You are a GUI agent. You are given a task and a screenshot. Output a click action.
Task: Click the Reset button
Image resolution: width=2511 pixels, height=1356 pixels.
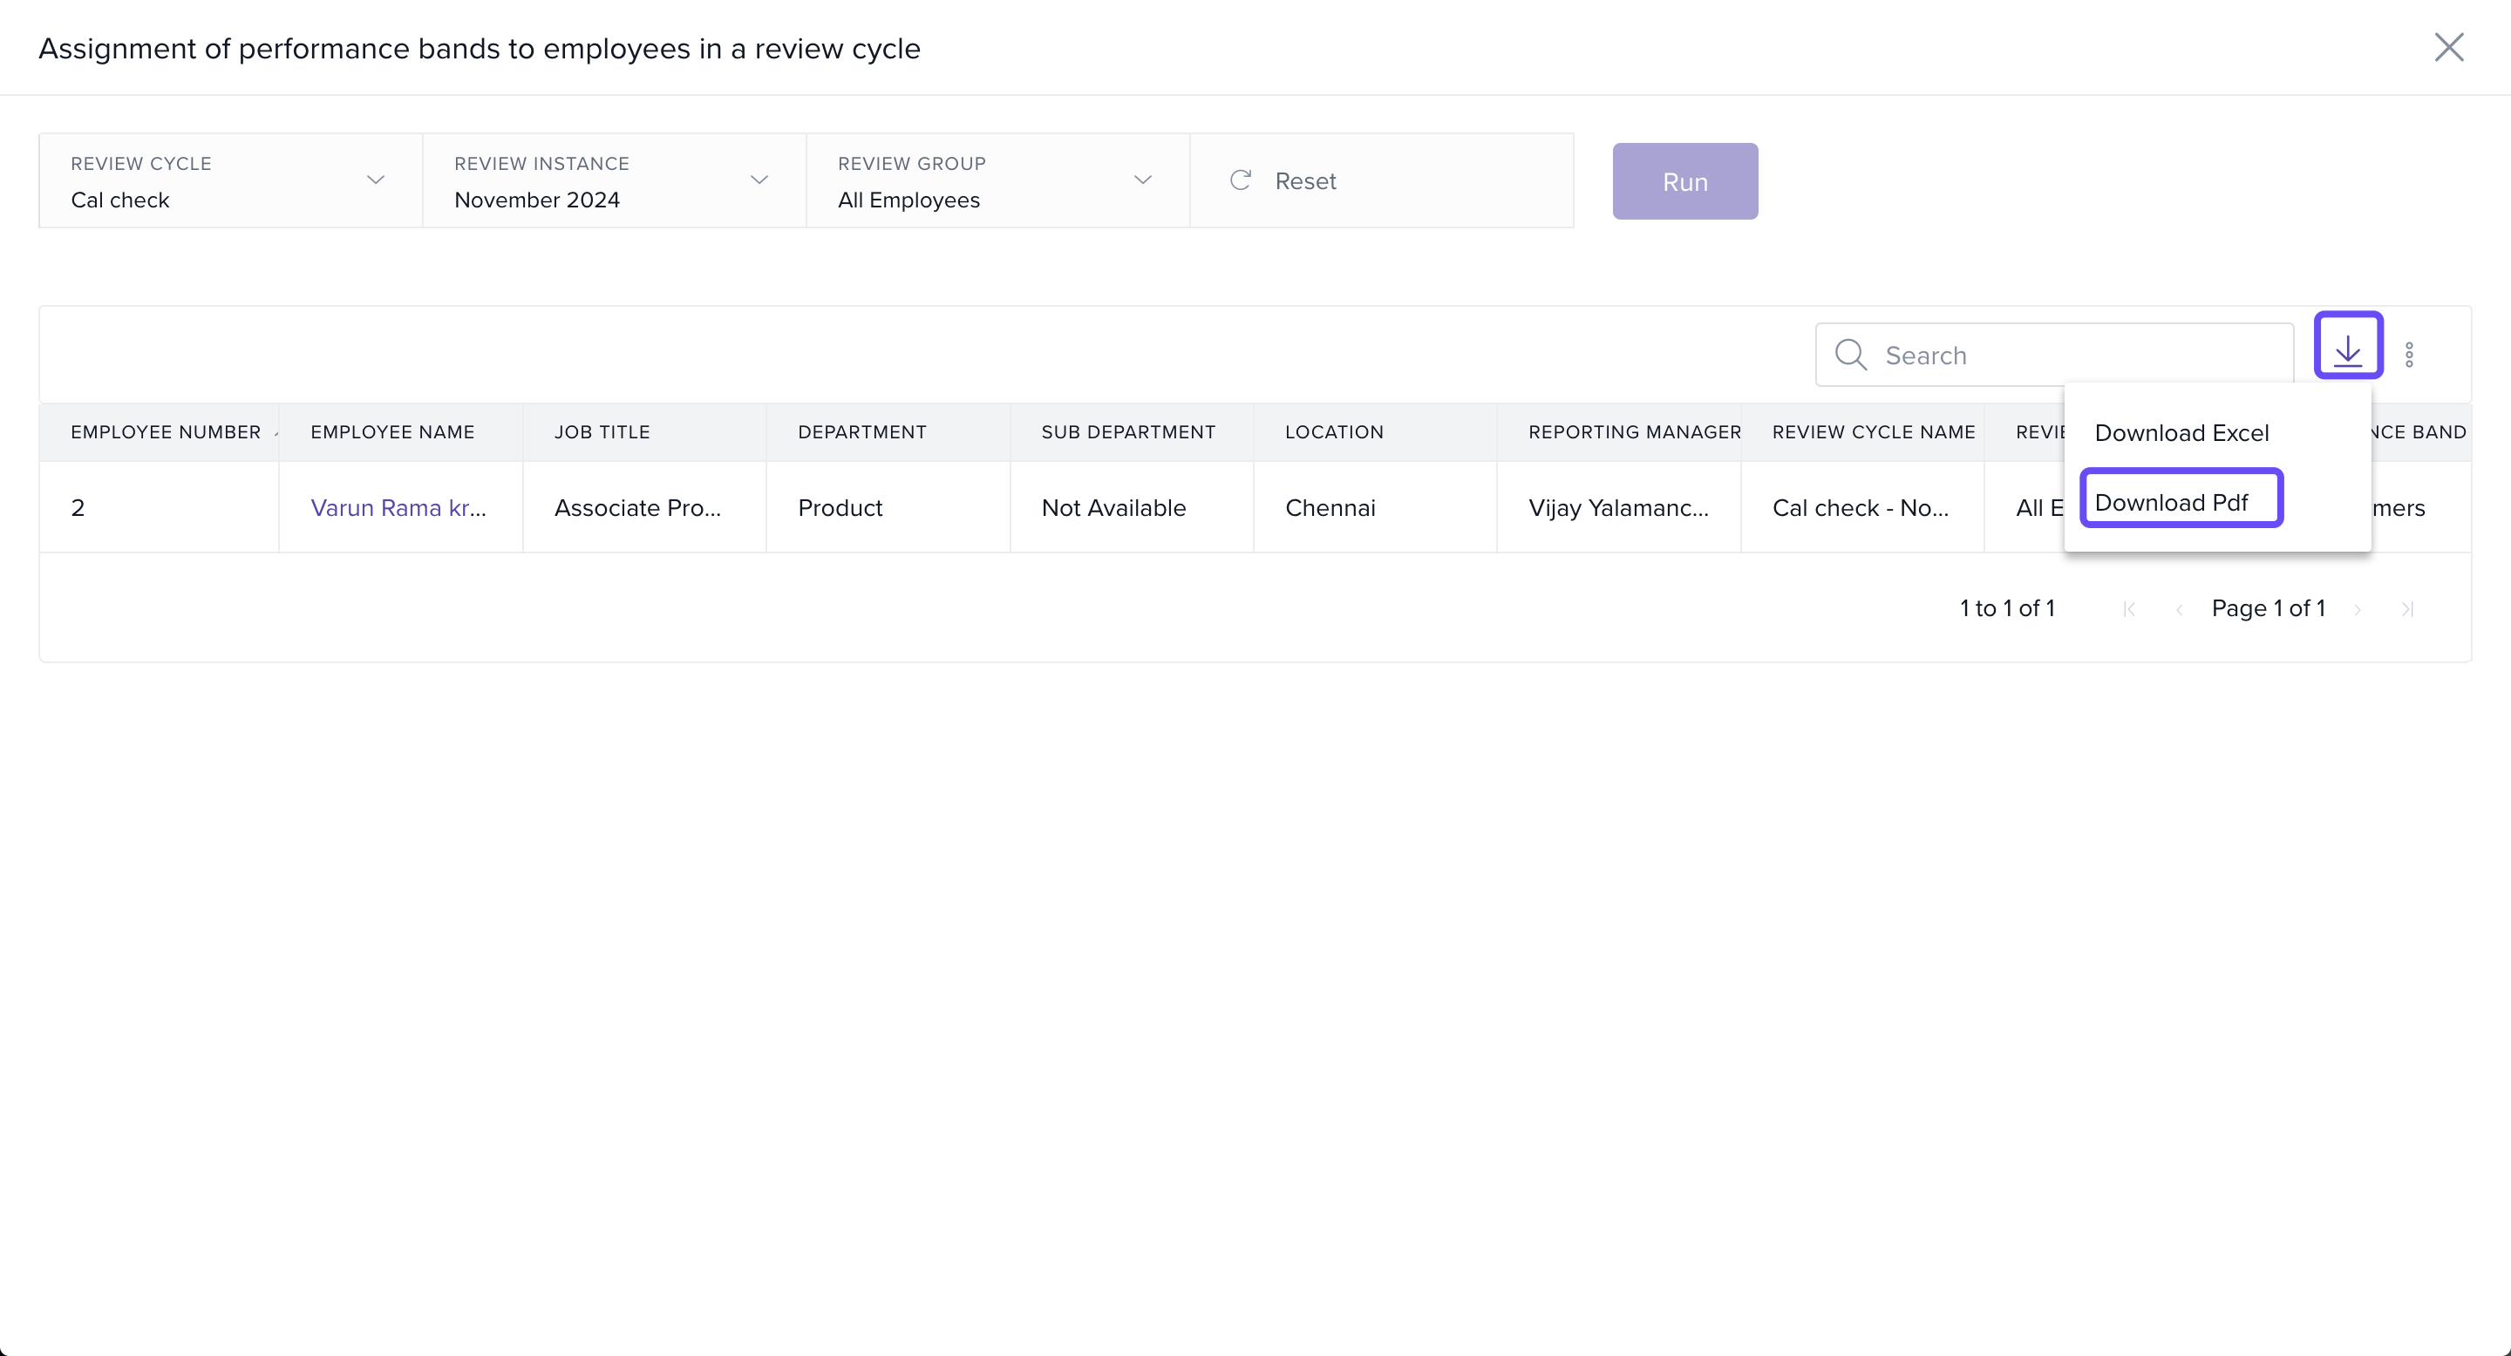(1285, 181)
